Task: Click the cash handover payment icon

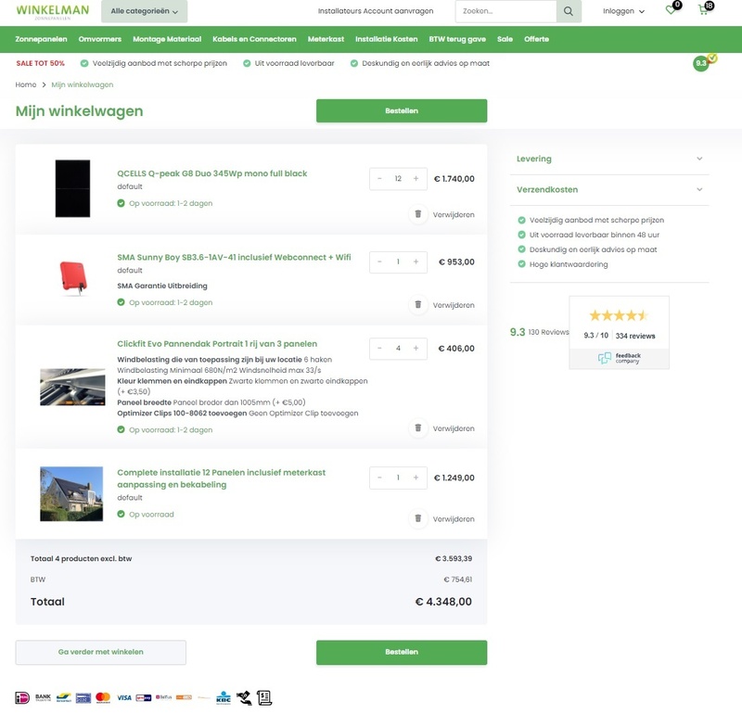Action: click(244, 697)
